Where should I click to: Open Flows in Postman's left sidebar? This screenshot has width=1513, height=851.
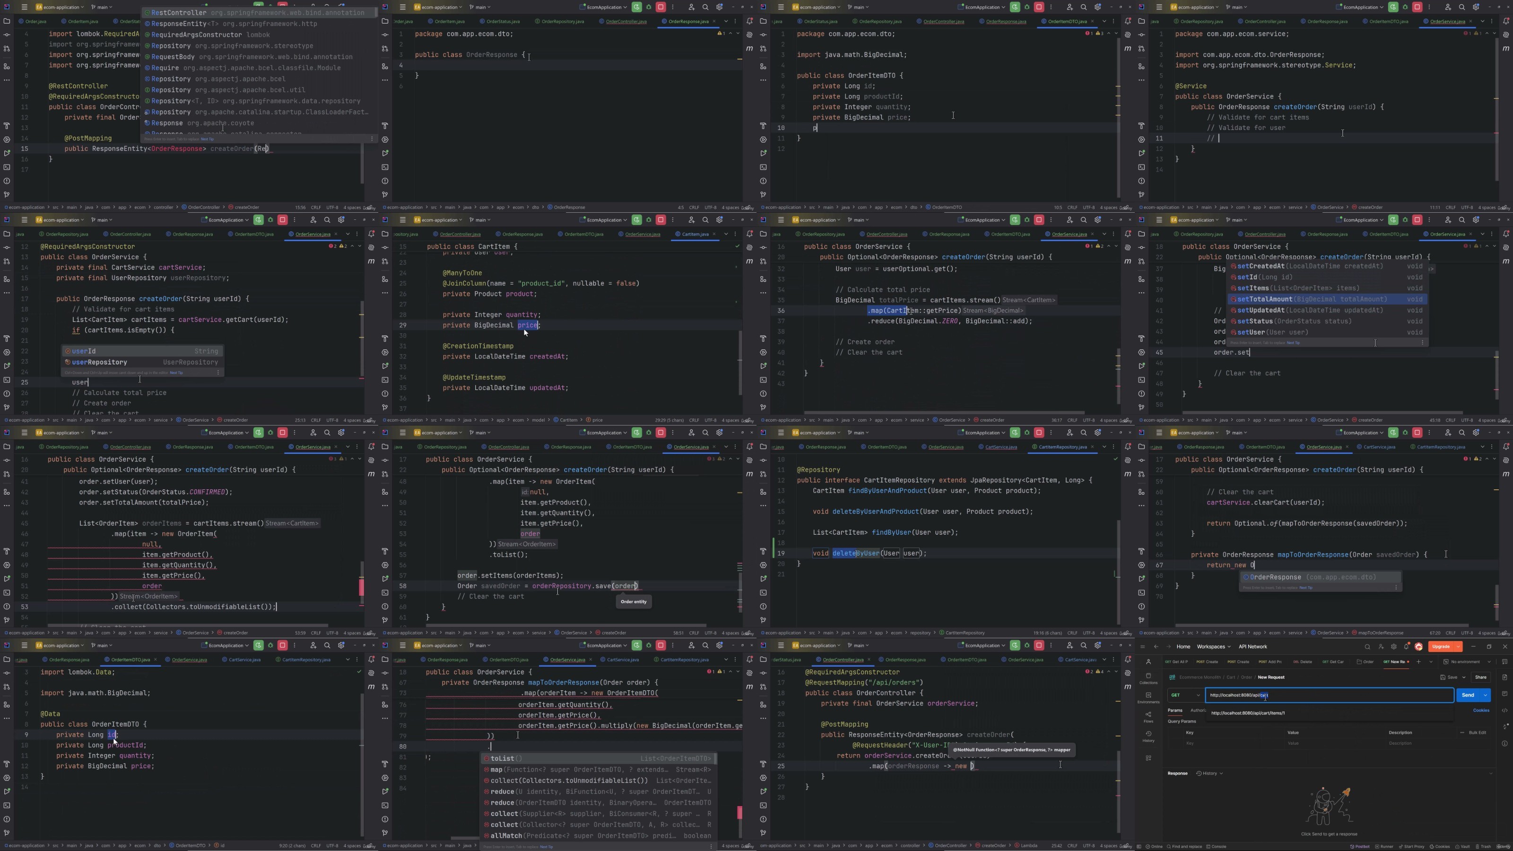click(x=1148, y=717)
